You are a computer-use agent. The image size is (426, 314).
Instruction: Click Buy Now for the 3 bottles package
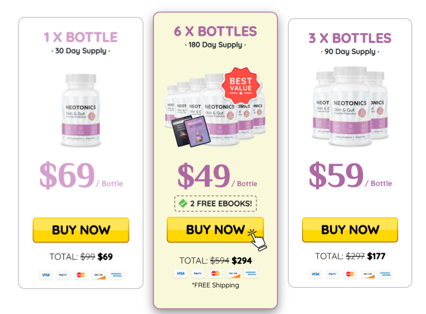(x=350, y=230)
